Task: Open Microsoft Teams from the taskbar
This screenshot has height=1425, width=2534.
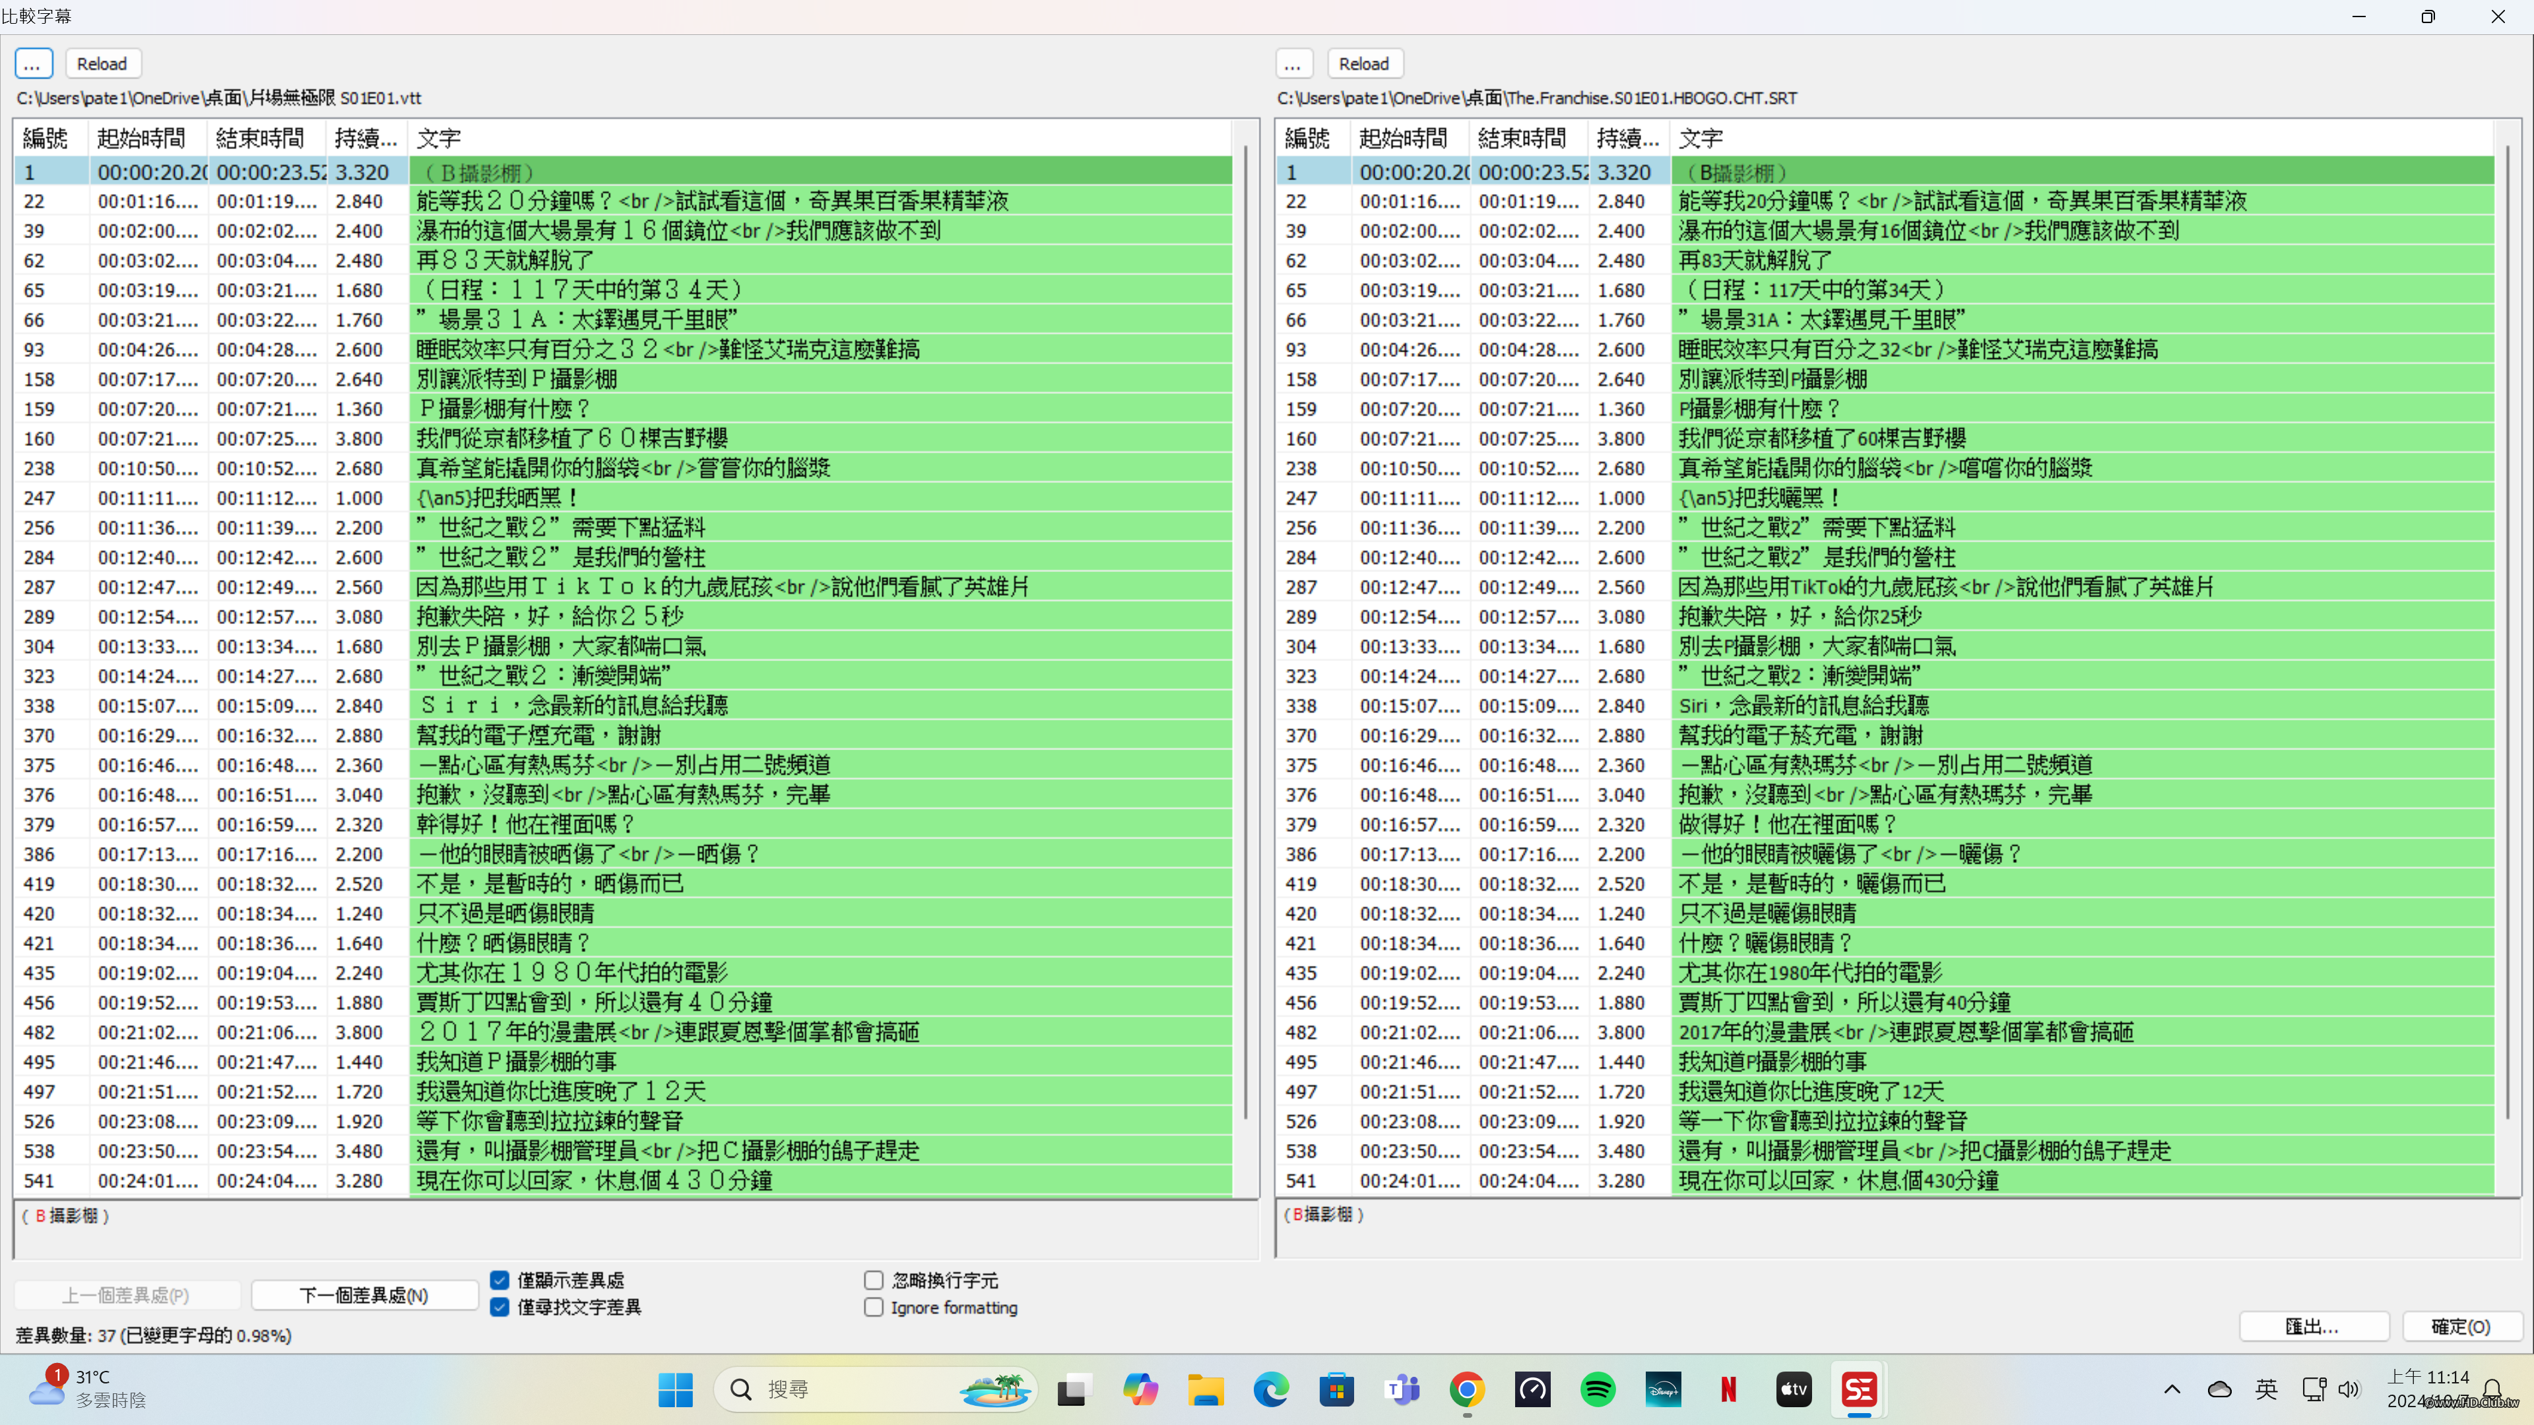Action: [x=1401, y=1389]
